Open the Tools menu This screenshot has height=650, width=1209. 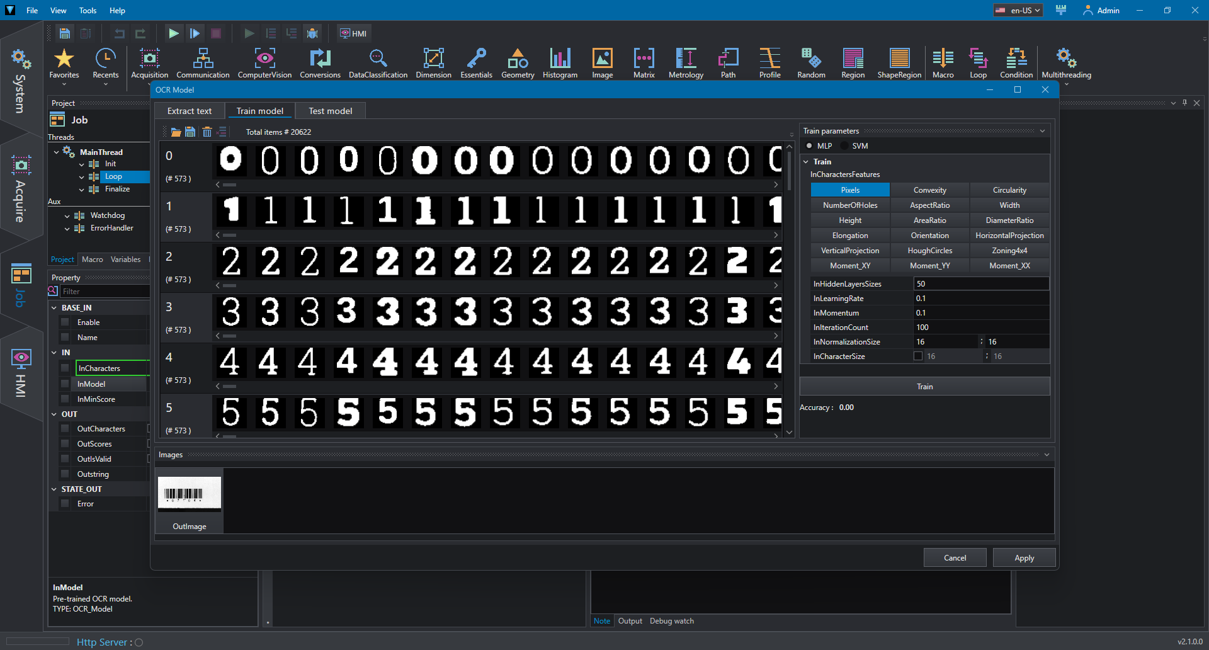click(x=88, y=11)
